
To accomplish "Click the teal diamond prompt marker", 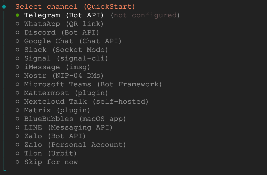I will pyautogui.click(x=4, y=6).
